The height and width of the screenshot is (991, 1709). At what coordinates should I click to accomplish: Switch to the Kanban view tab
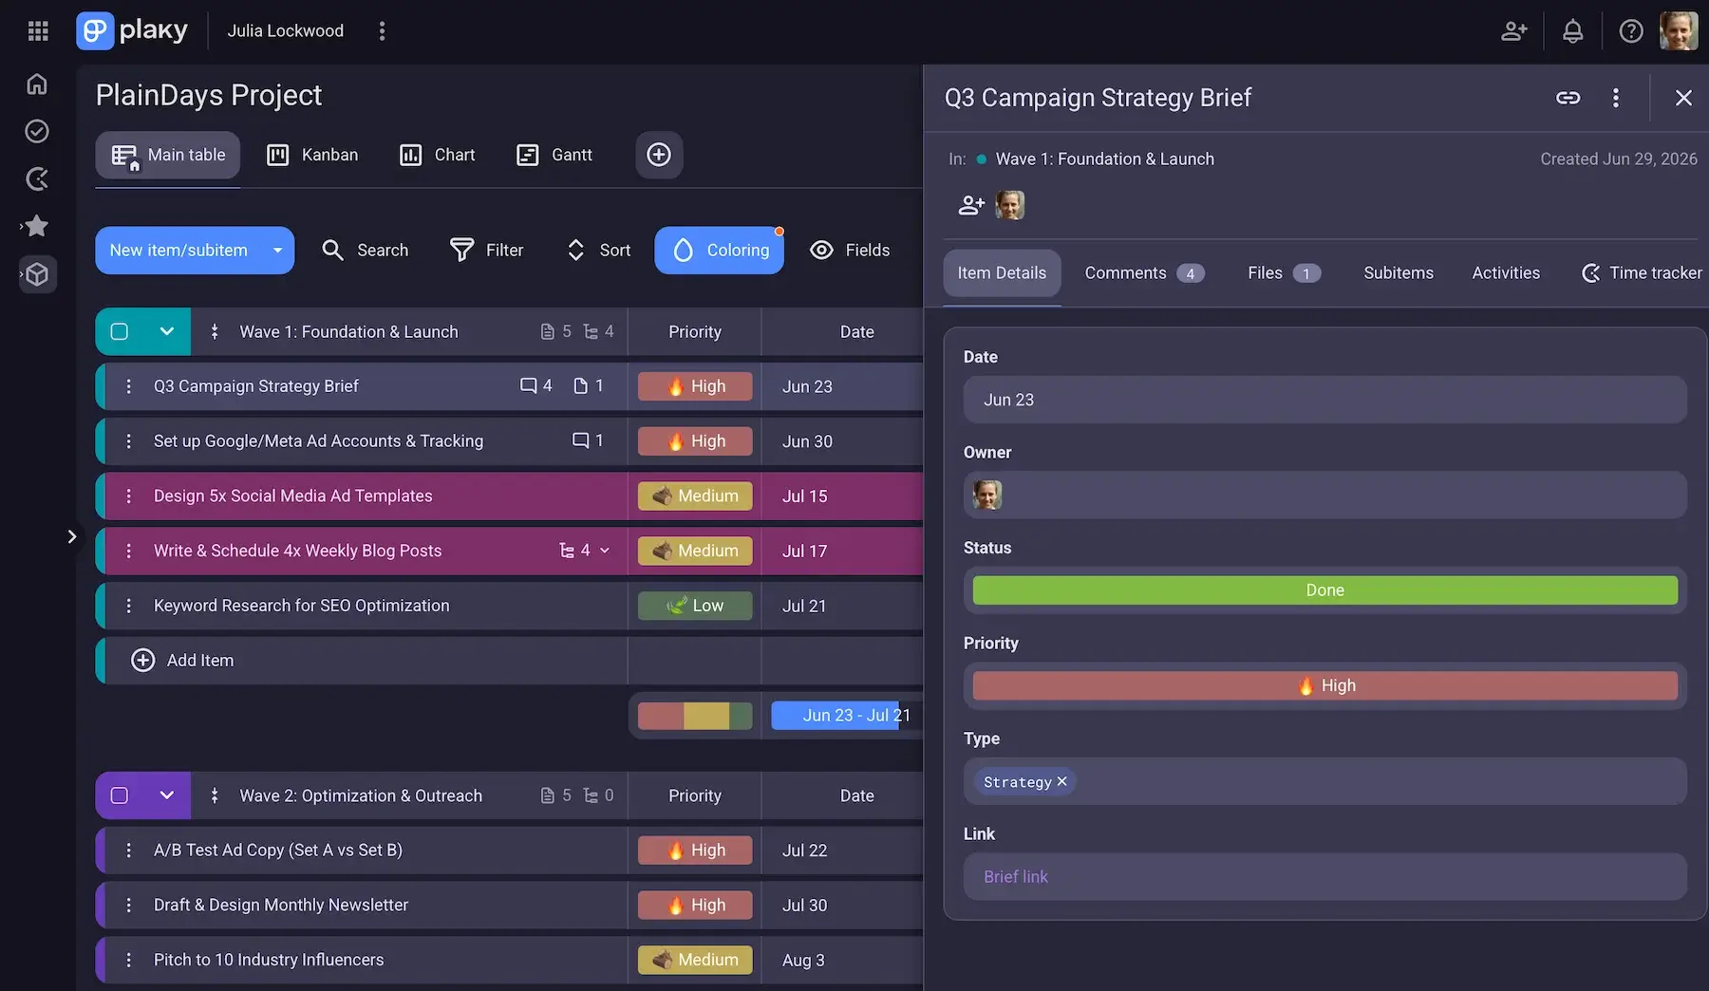pyautogui.click(x=312, y=155)
